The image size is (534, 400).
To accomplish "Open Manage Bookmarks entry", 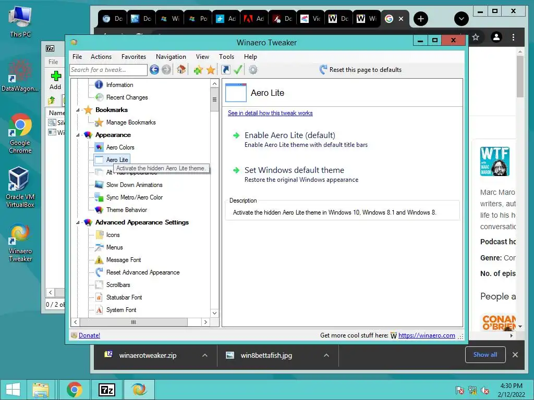I will click(x=131, y=122).
